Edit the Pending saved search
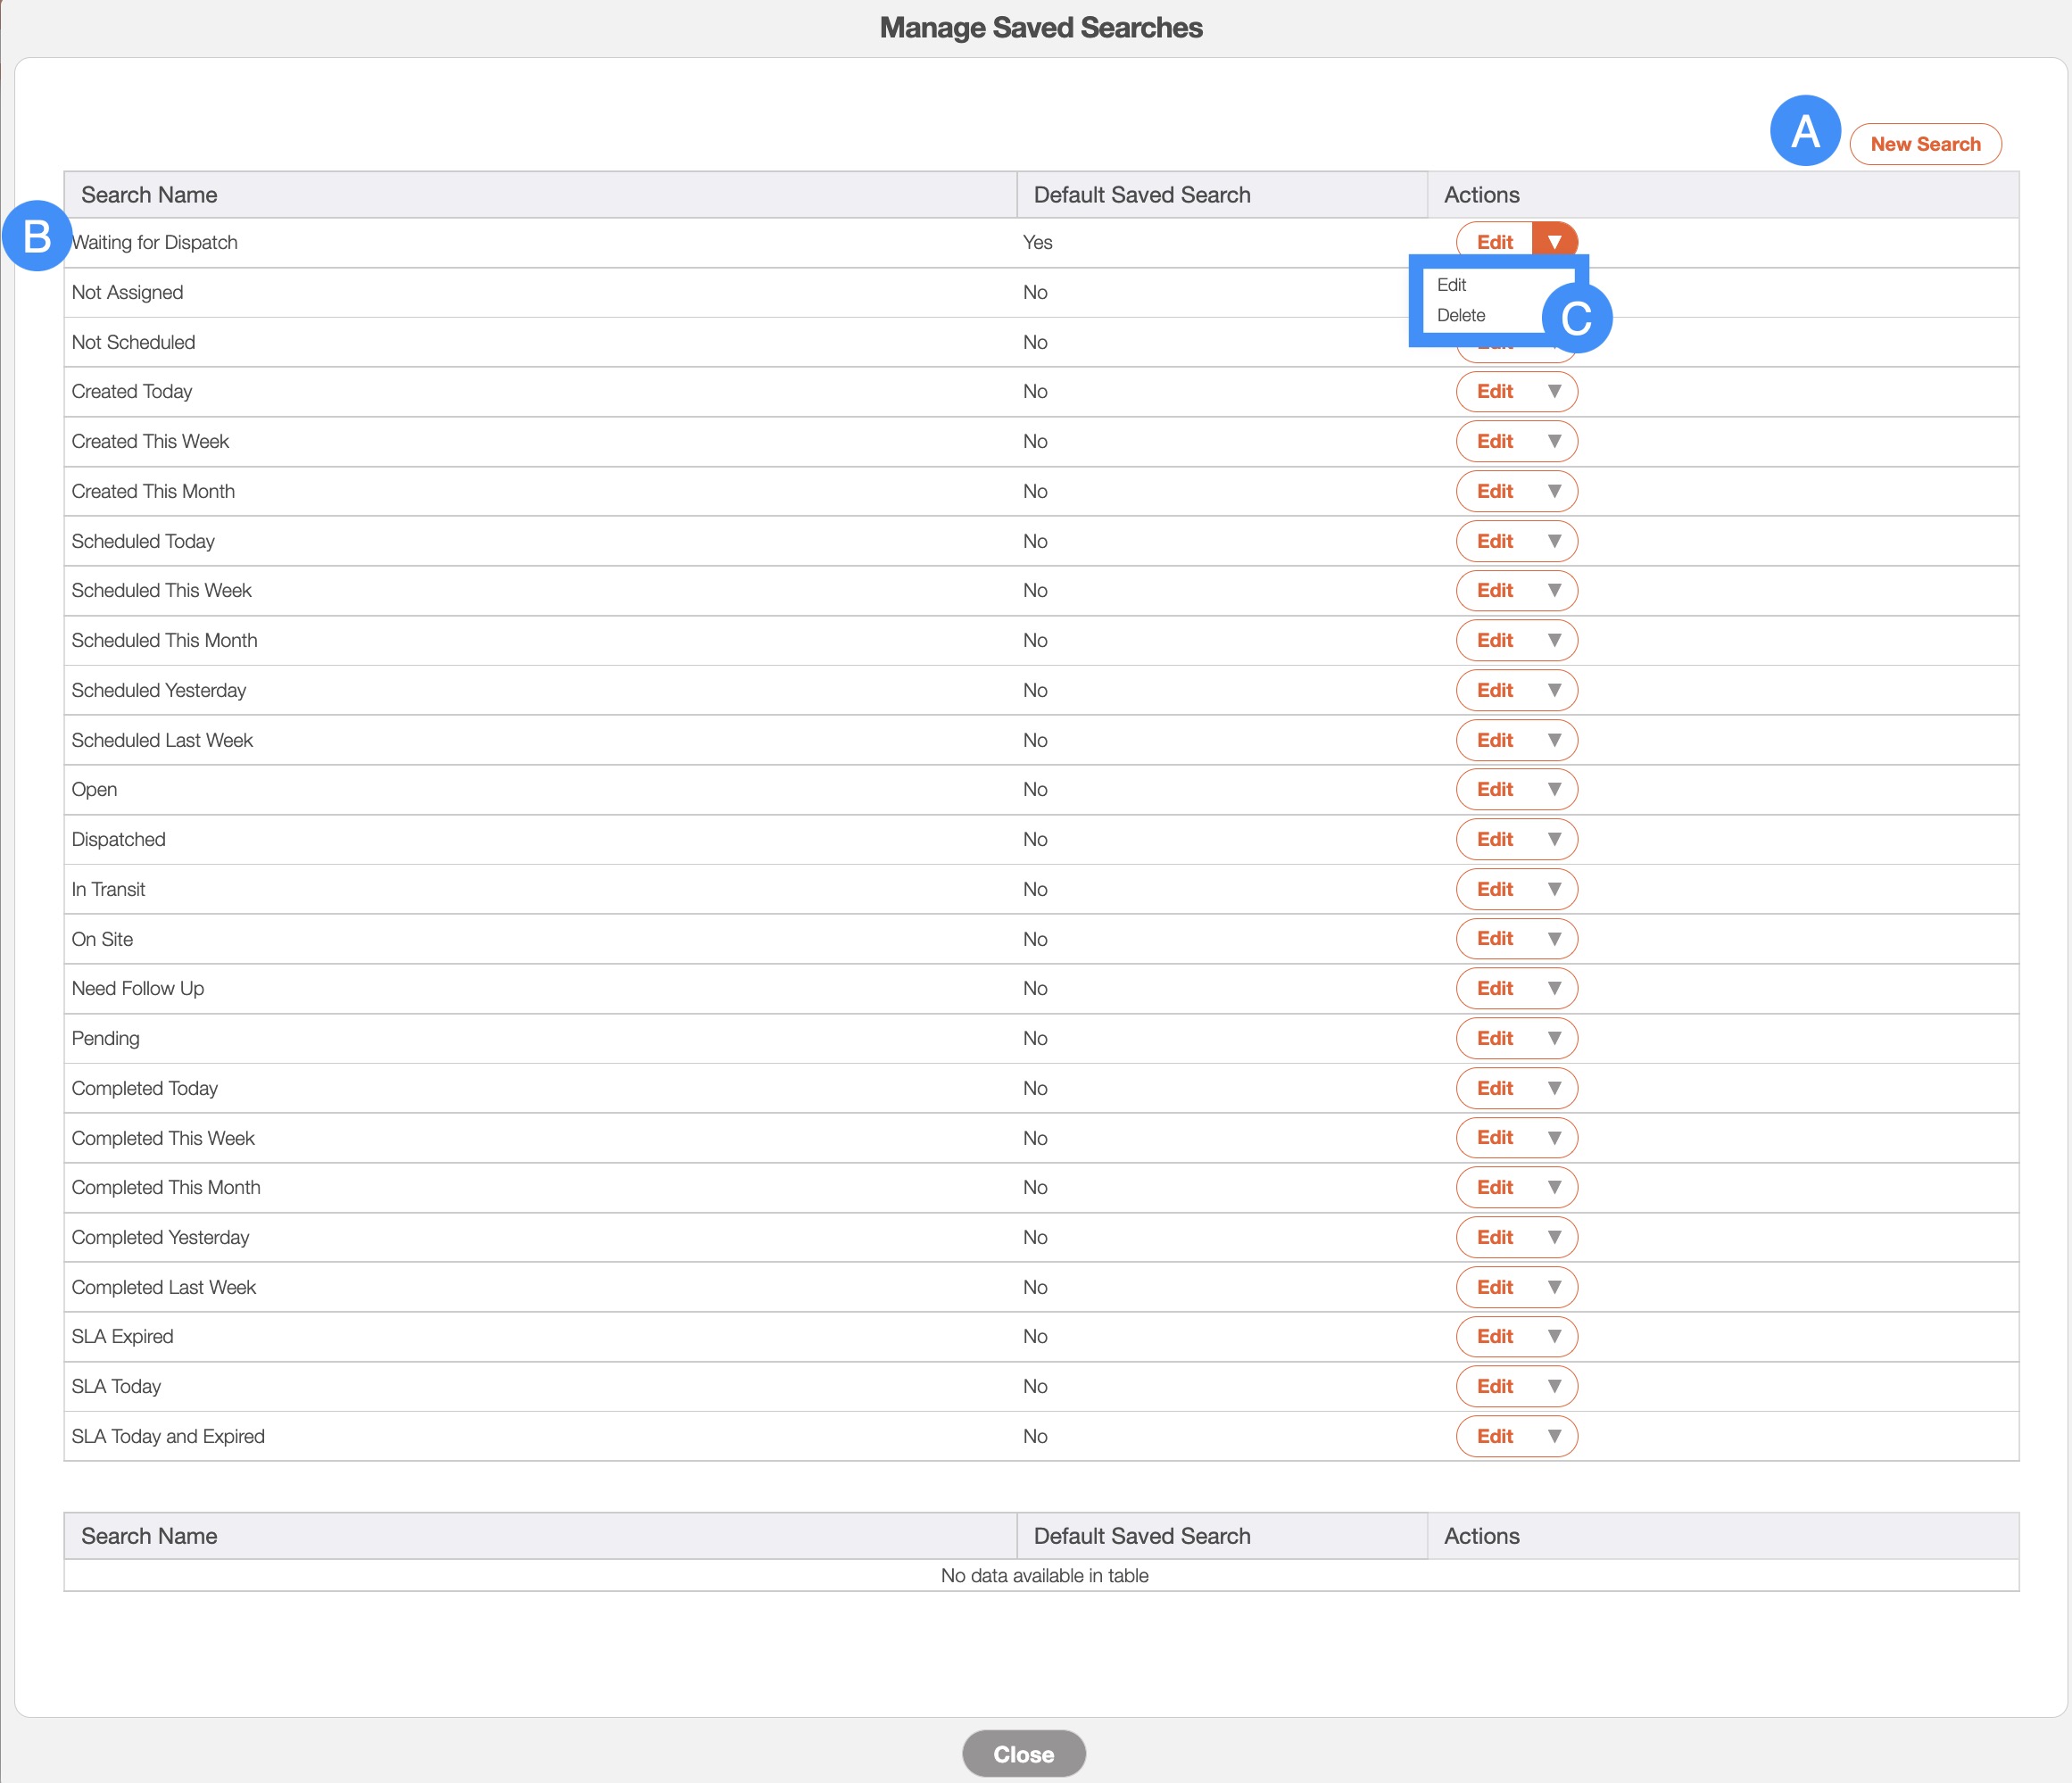Image resolution: width=2072 pixels, height=1783 pixels. click(x=1494, y=1038)
